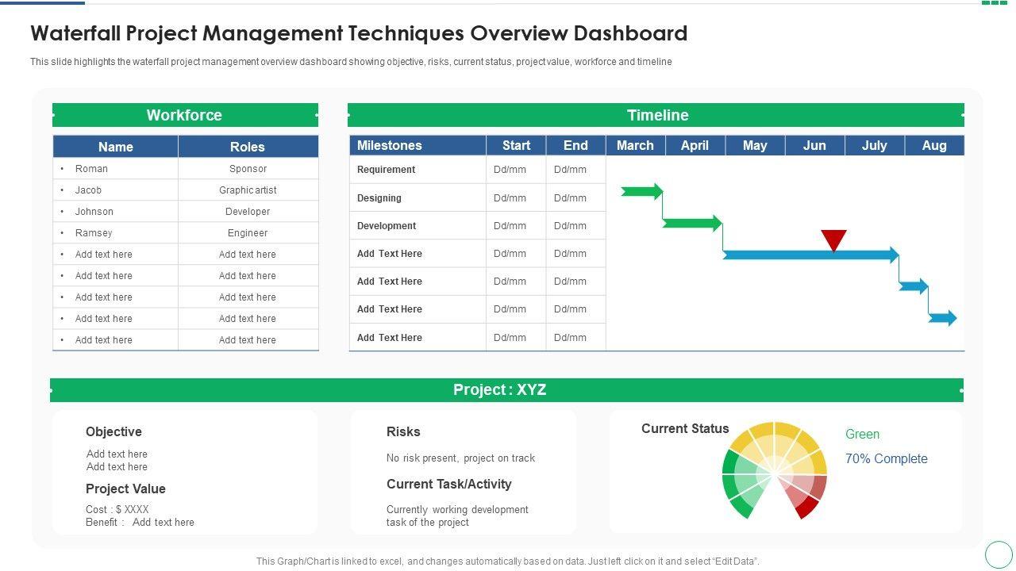Viewport: 1016px width, 571px height.
Task: Select the March month header
Action: pos(635,145)
